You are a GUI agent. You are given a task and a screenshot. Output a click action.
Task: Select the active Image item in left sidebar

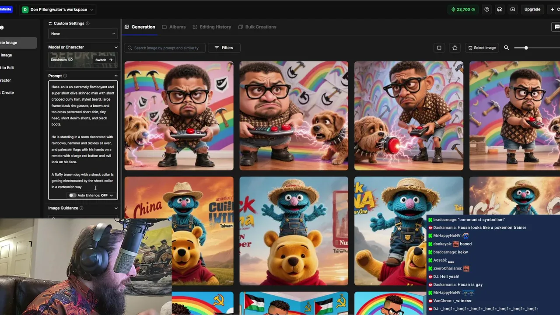pyautogui.click(x=18, y=42)
